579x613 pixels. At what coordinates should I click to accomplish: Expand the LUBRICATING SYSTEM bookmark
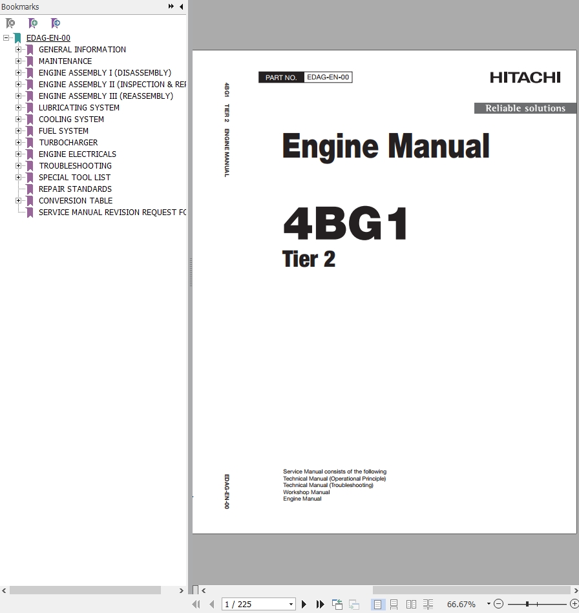click(18, 107)
